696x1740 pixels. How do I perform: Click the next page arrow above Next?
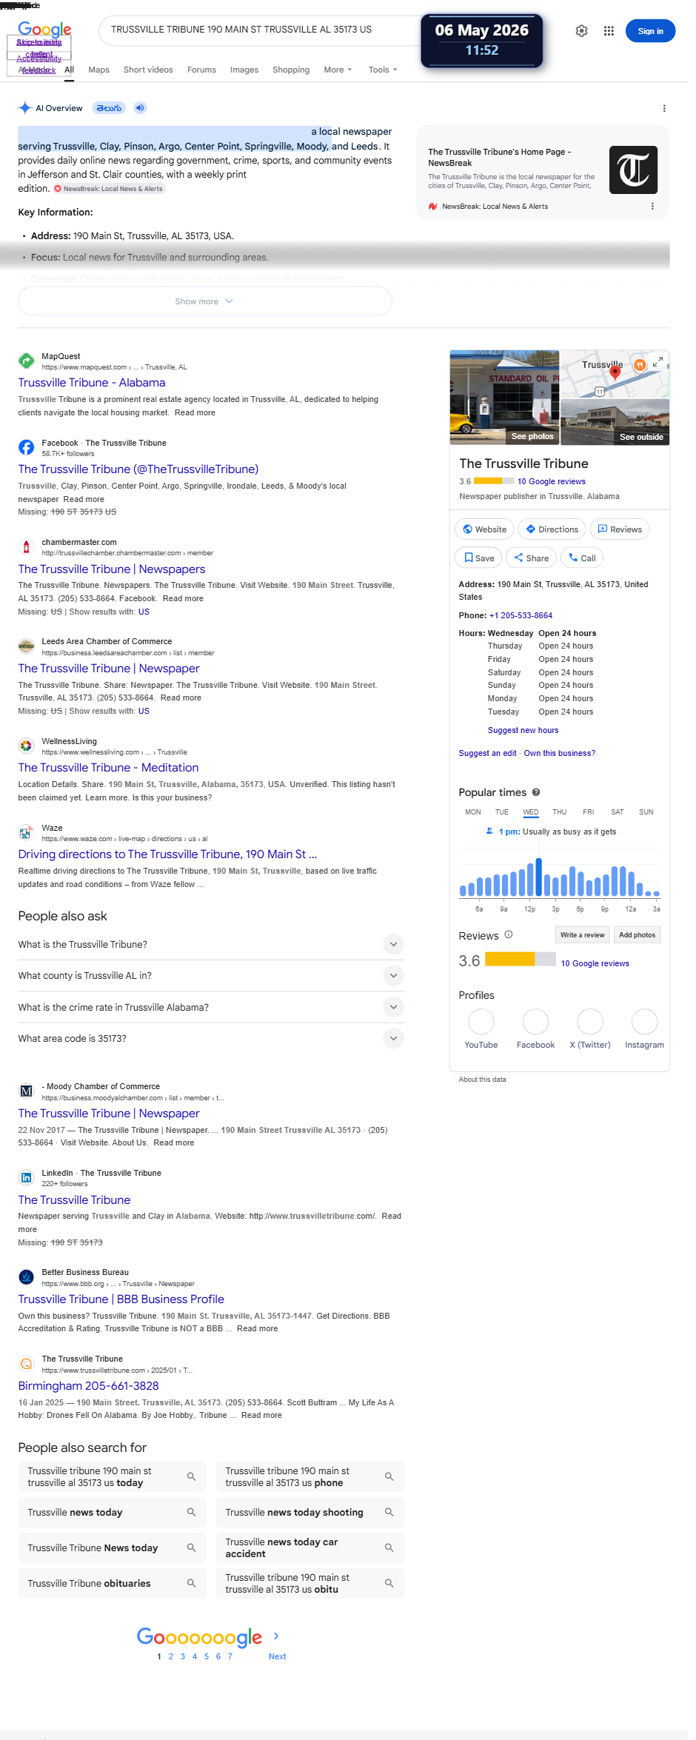pos(276,1636)
